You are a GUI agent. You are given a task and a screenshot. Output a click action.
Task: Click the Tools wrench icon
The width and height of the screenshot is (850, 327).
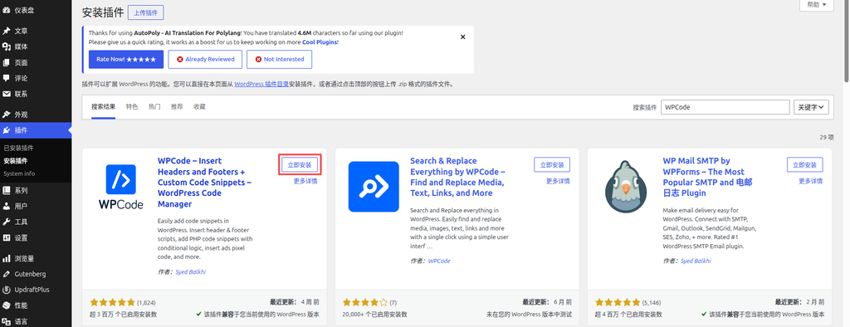[x=7, y=222]
